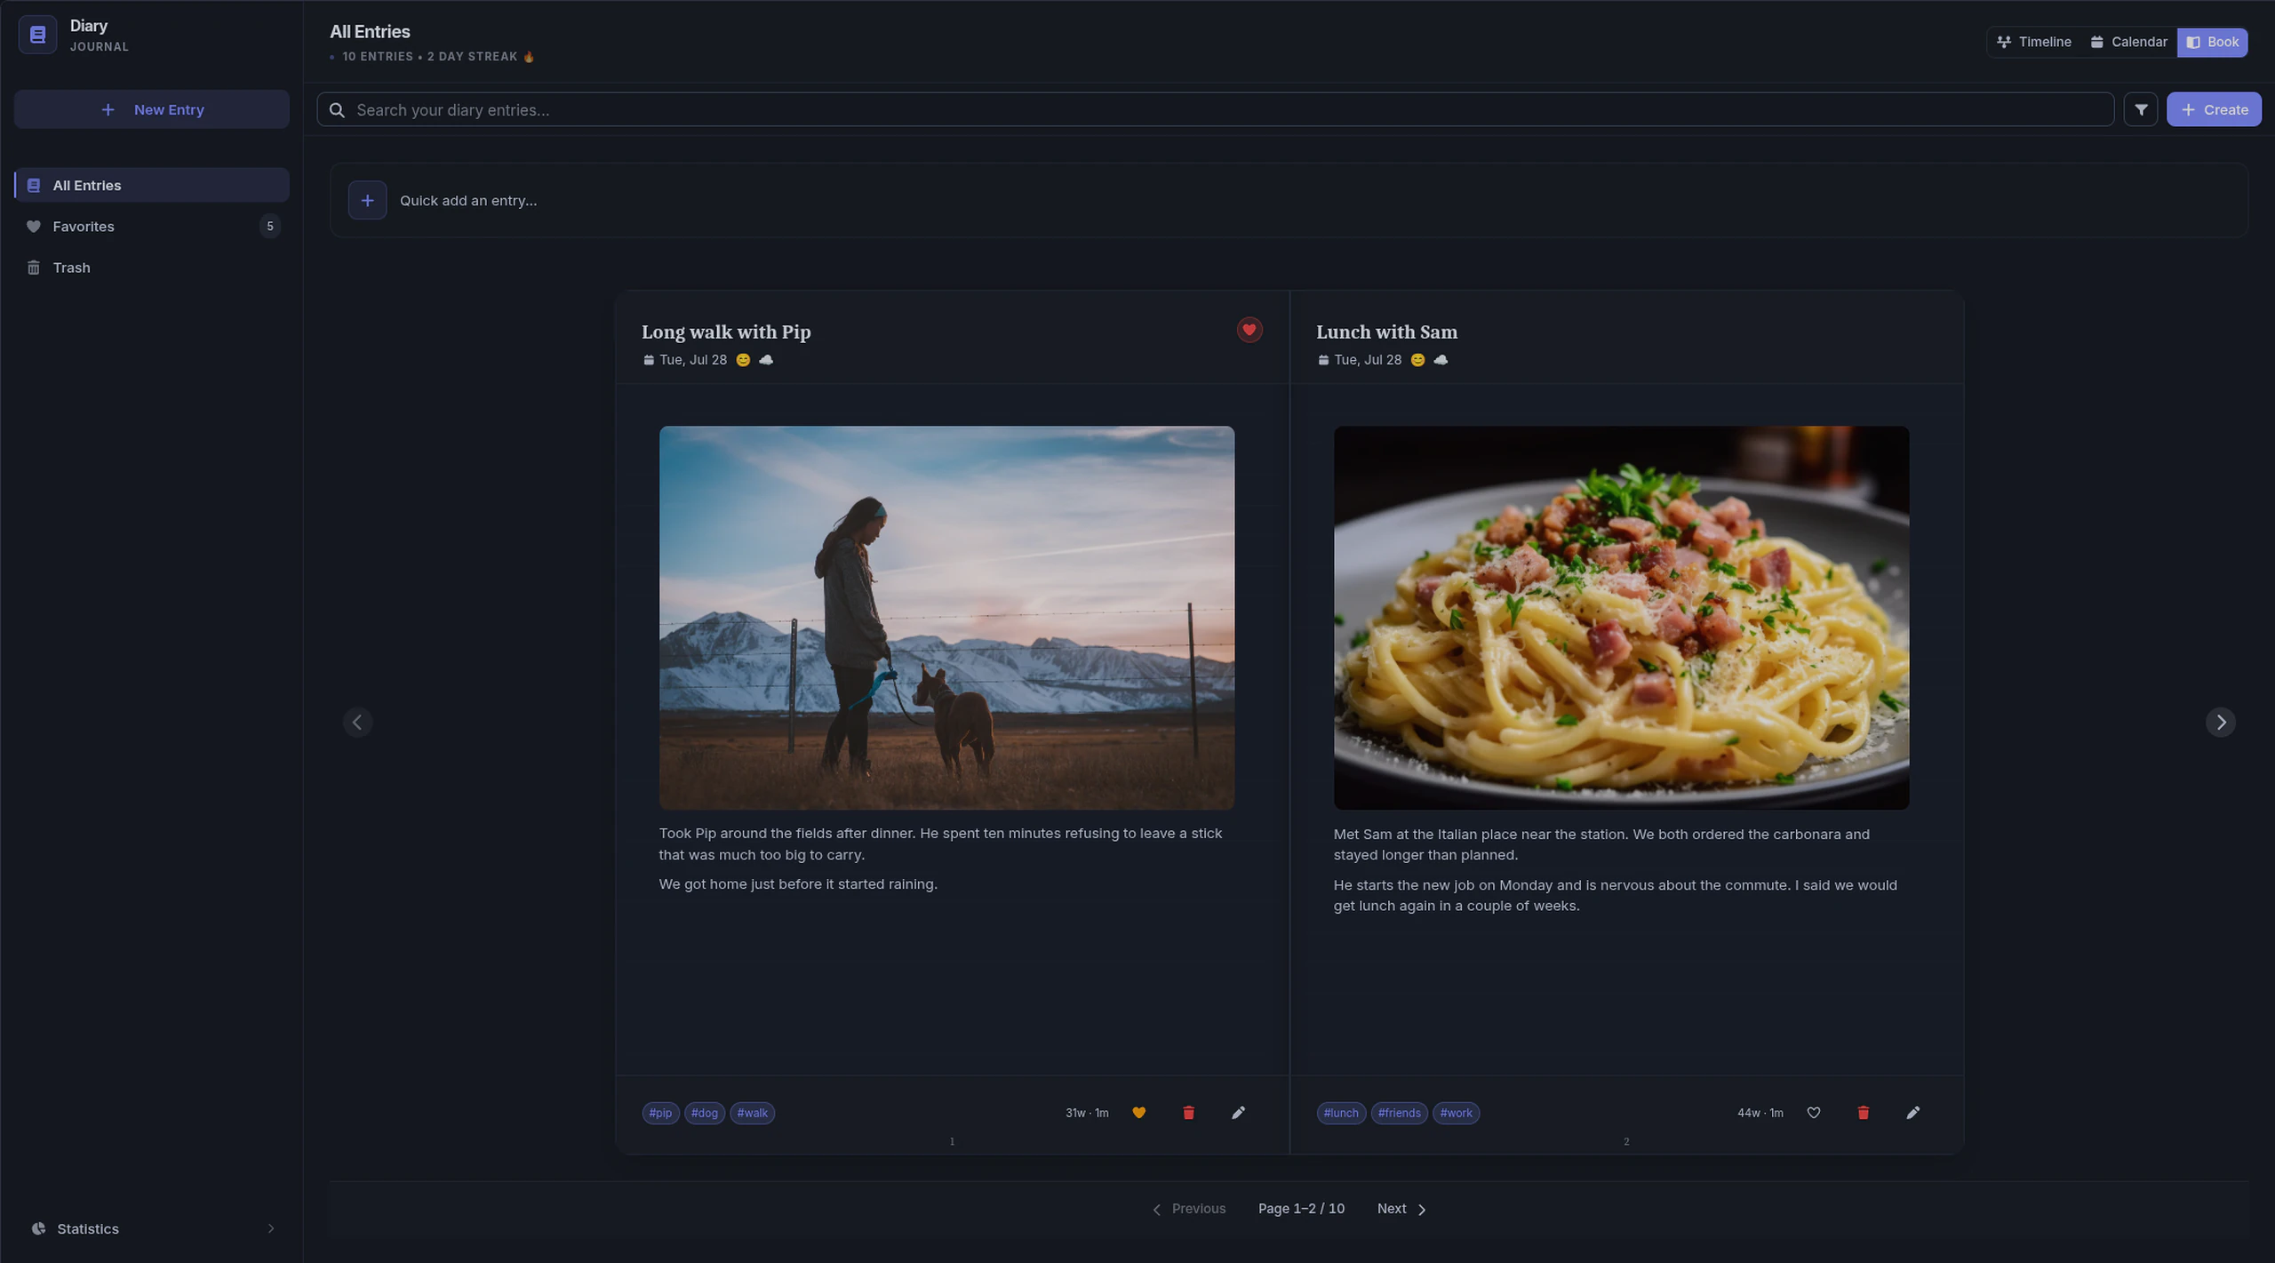Screen dimensions: 2275x1263
Task: Flip to the previous book page arrow
Action: pos(357,722)
